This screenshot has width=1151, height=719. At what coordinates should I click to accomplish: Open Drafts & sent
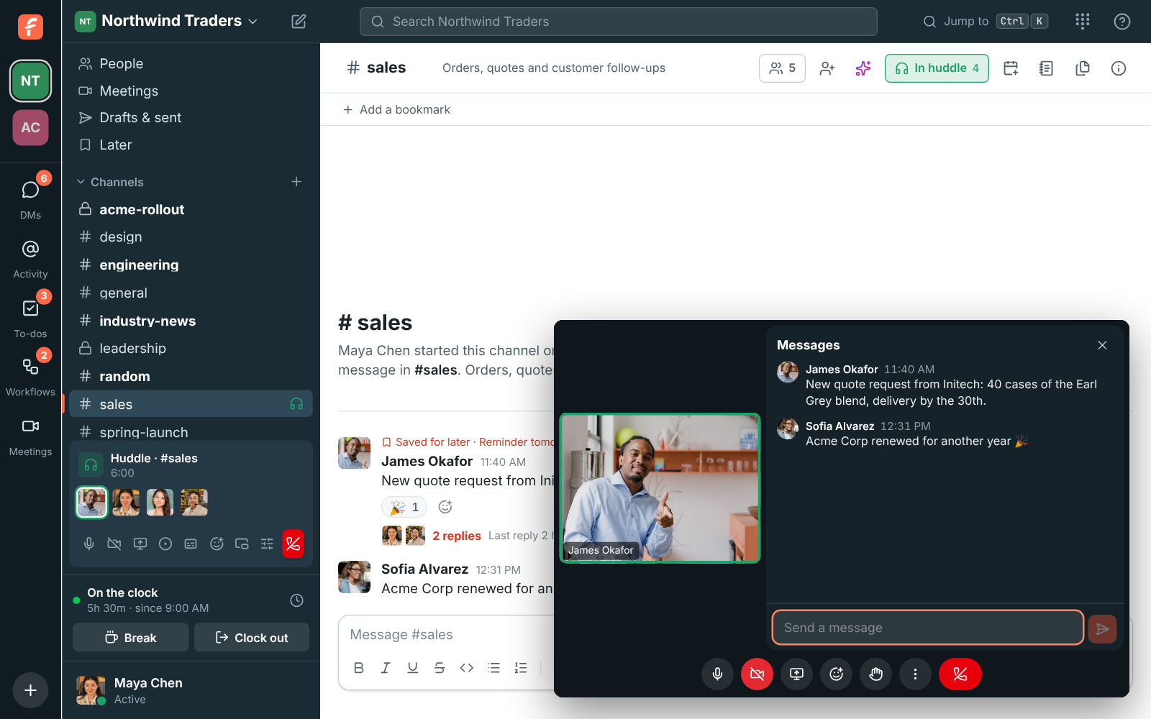(191, 117)
